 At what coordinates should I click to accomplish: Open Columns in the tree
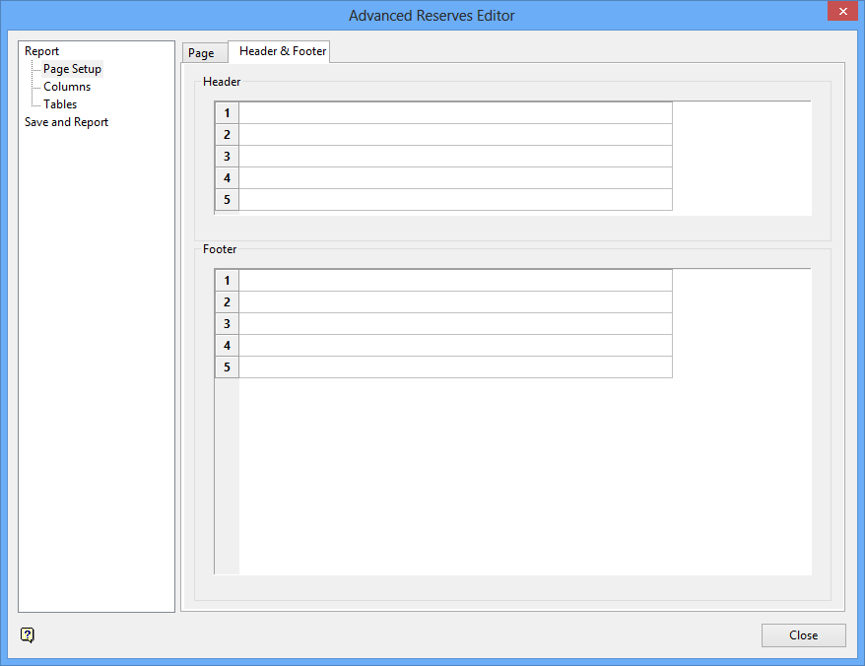[67, 87]
